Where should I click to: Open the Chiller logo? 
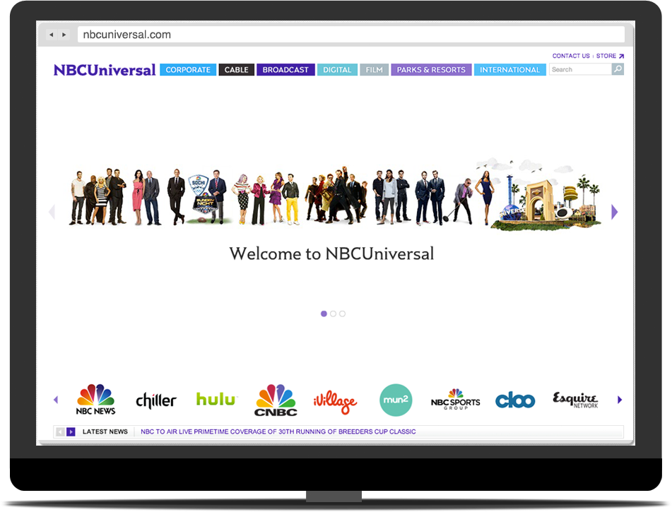(x=156, y=400)
